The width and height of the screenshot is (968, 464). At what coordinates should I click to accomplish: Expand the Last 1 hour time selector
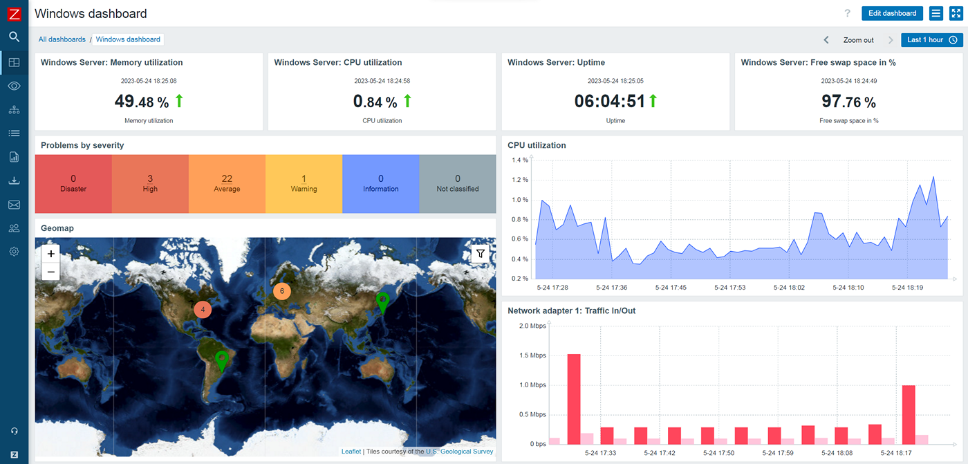point(931,40)
